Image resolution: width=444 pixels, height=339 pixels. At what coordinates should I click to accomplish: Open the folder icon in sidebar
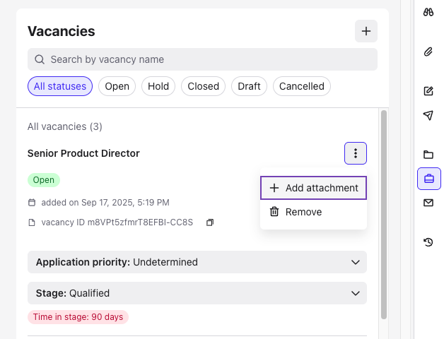pos(428,155)
